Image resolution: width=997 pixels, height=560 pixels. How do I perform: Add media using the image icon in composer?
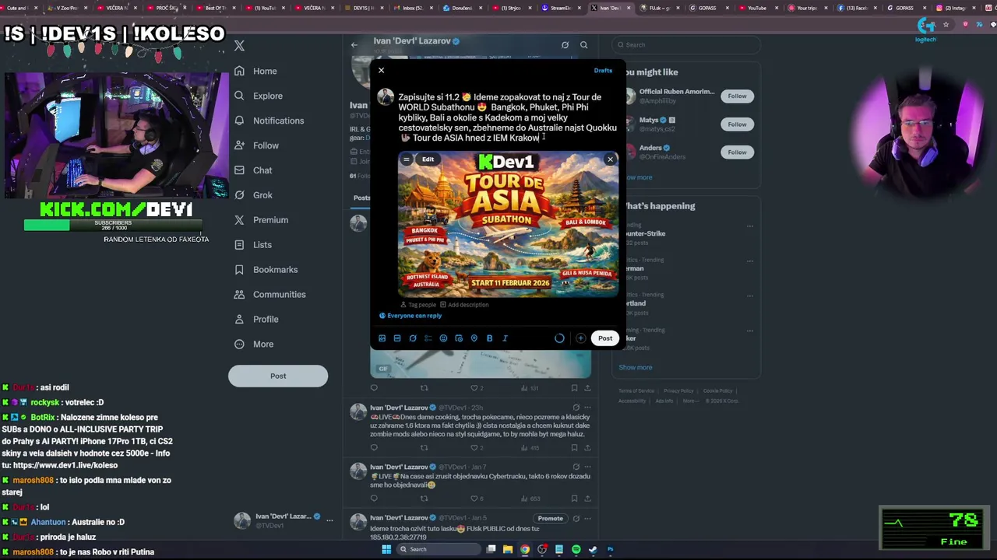(x=382, y=338)
